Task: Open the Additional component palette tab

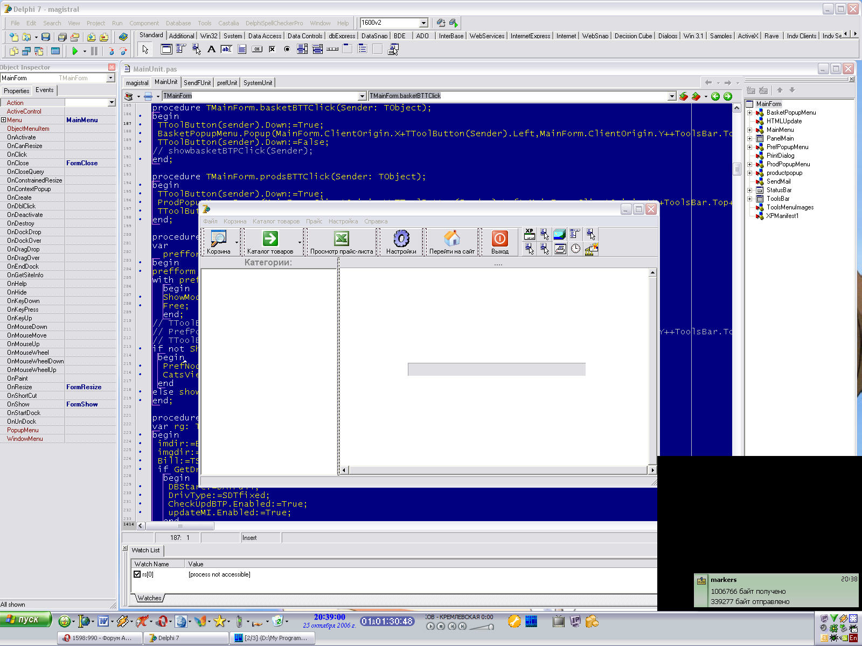Action: [x=182, y=36]
